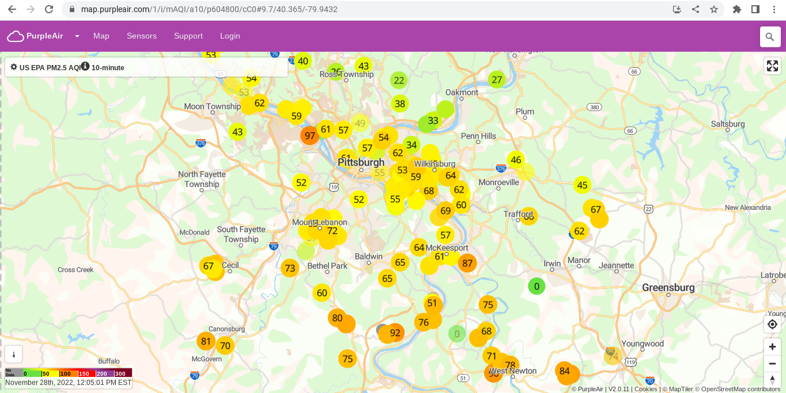This screenshot has height=393, width=786.
Task: Click the info icon beside PM2.5 AQI
Action: 85,66
